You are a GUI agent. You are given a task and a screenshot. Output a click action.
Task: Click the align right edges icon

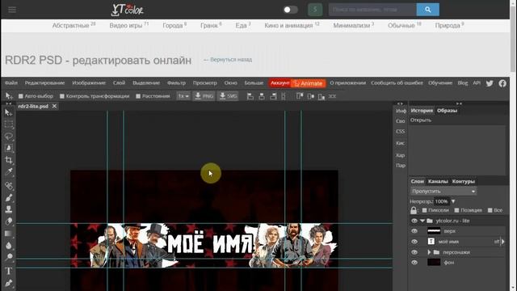pos(273,96)
